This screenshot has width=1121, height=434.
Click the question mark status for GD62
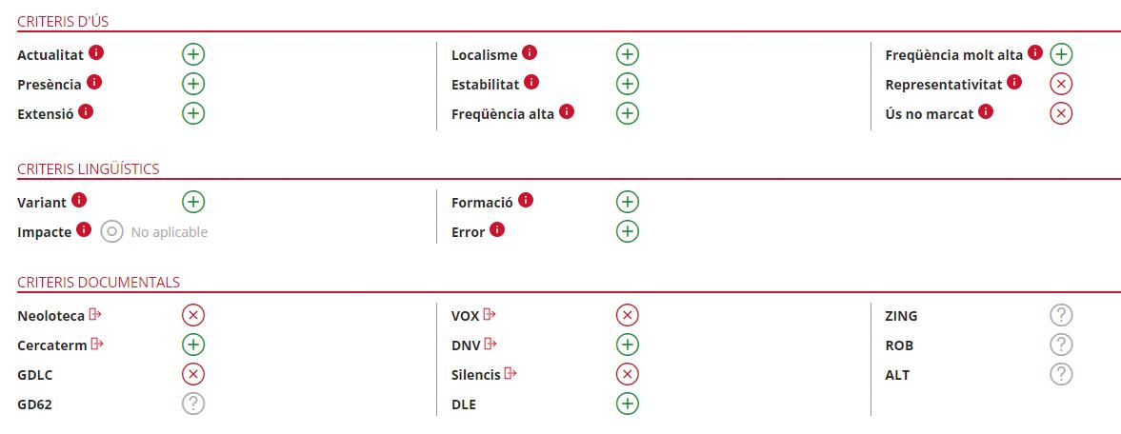click(193, 404)
